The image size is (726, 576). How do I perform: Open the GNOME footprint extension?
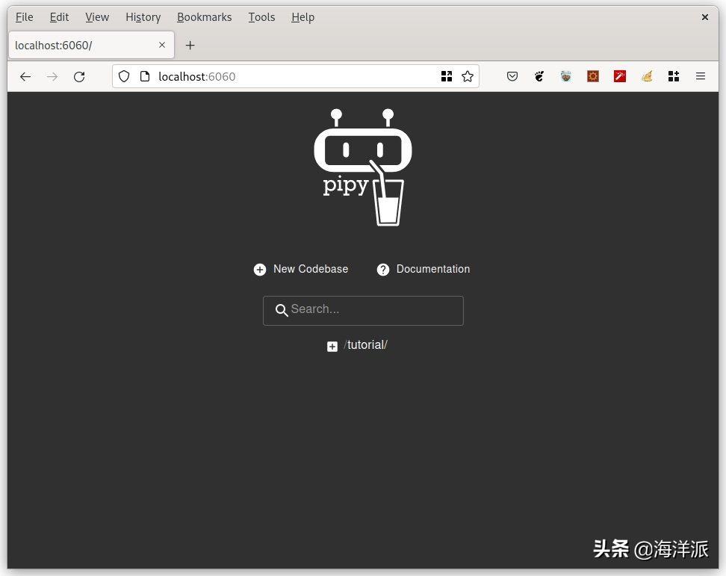pos(539,76)
